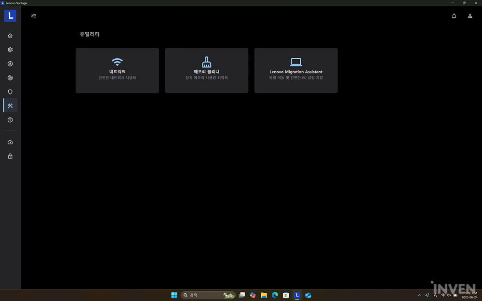Launch Copilot from the taskbar
The width and height of the screenshot is (482, 301).
click(x=253, y=295)
